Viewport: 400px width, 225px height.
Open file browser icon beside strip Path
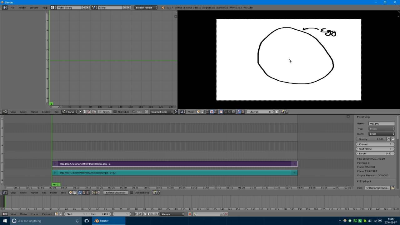click(392, 188)
